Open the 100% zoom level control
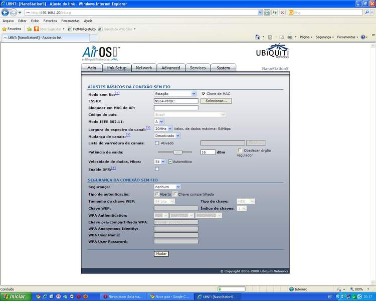Image resolution: width=376 pixels, height=301 pixels. (x=359, y=289)
